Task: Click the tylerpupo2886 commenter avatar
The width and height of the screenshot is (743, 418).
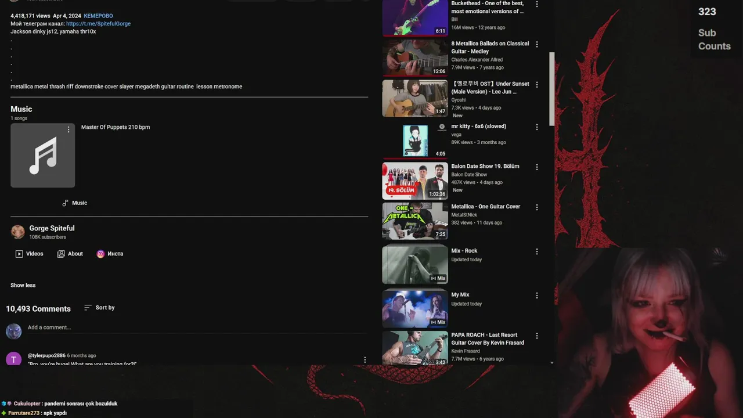Action: point(13,359)
